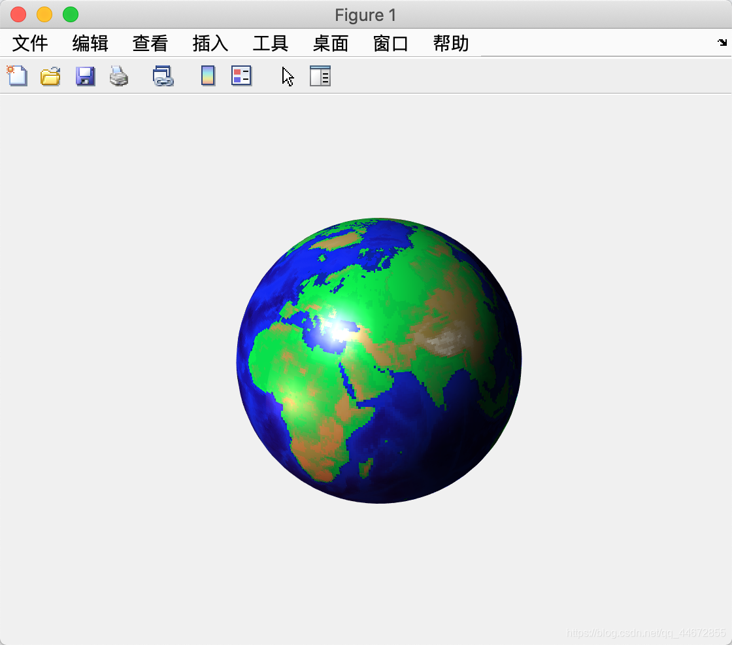The image size is (732, 645).
Task: Open the 帮助 menu
Action: click(450, 43)
